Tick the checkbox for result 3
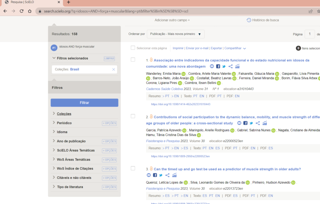 pos(133,168)
